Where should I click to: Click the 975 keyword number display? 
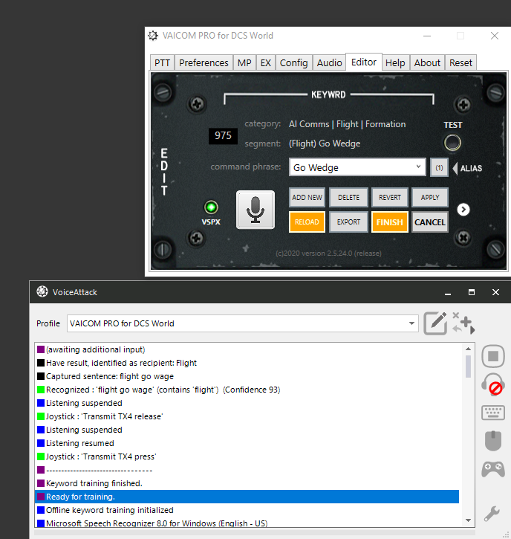tap(223, 135)
